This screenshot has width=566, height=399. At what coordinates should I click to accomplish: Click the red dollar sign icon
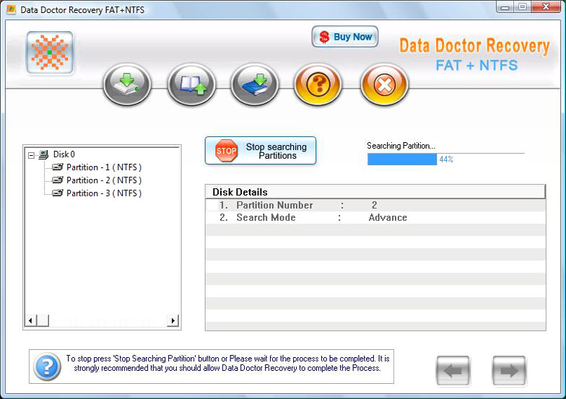tap(324, 37)
